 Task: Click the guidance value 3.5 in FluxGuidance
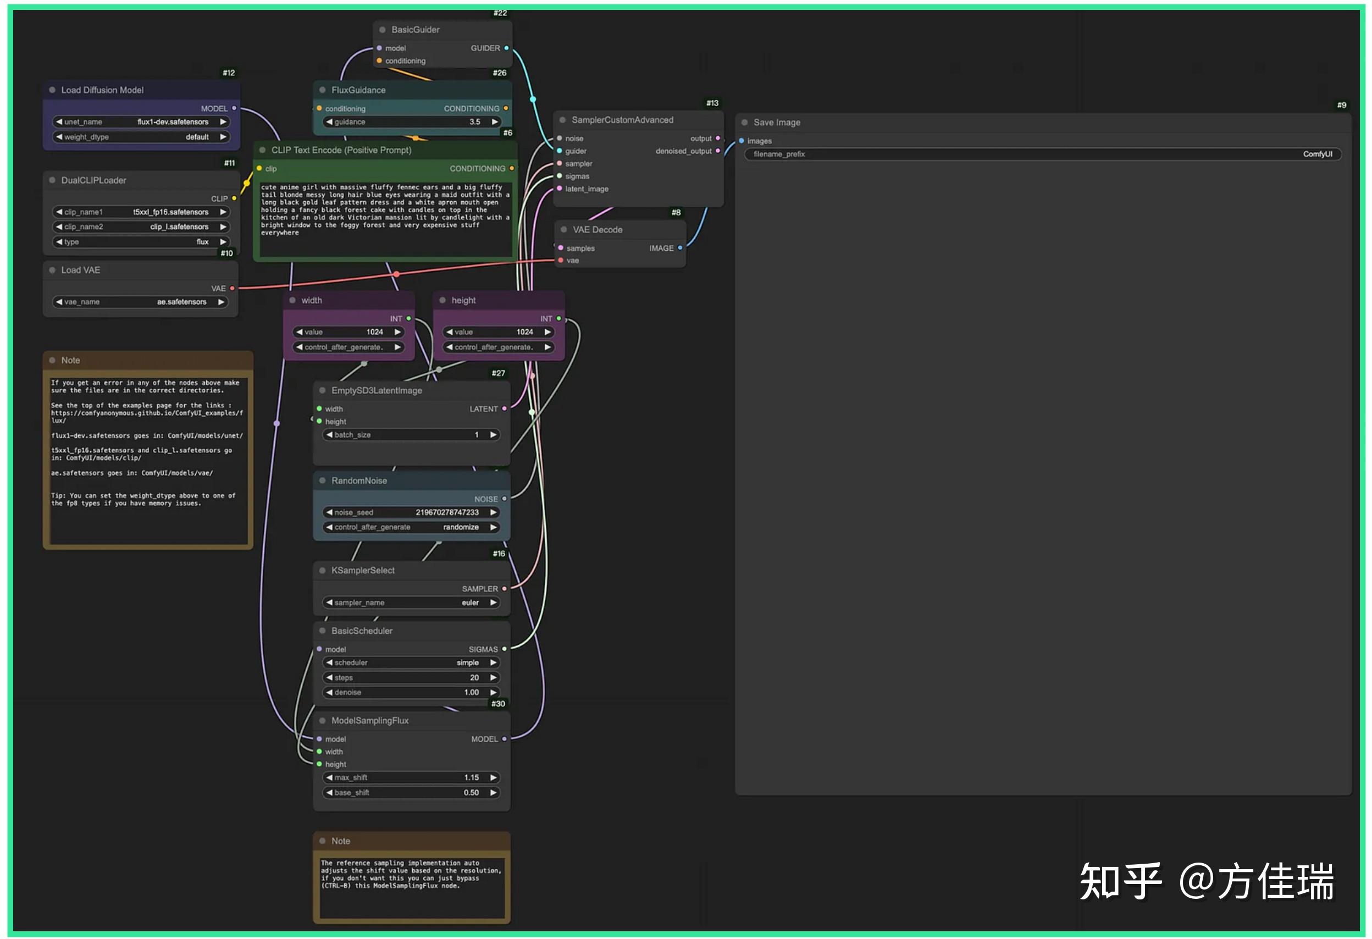[x=475, y=121]
